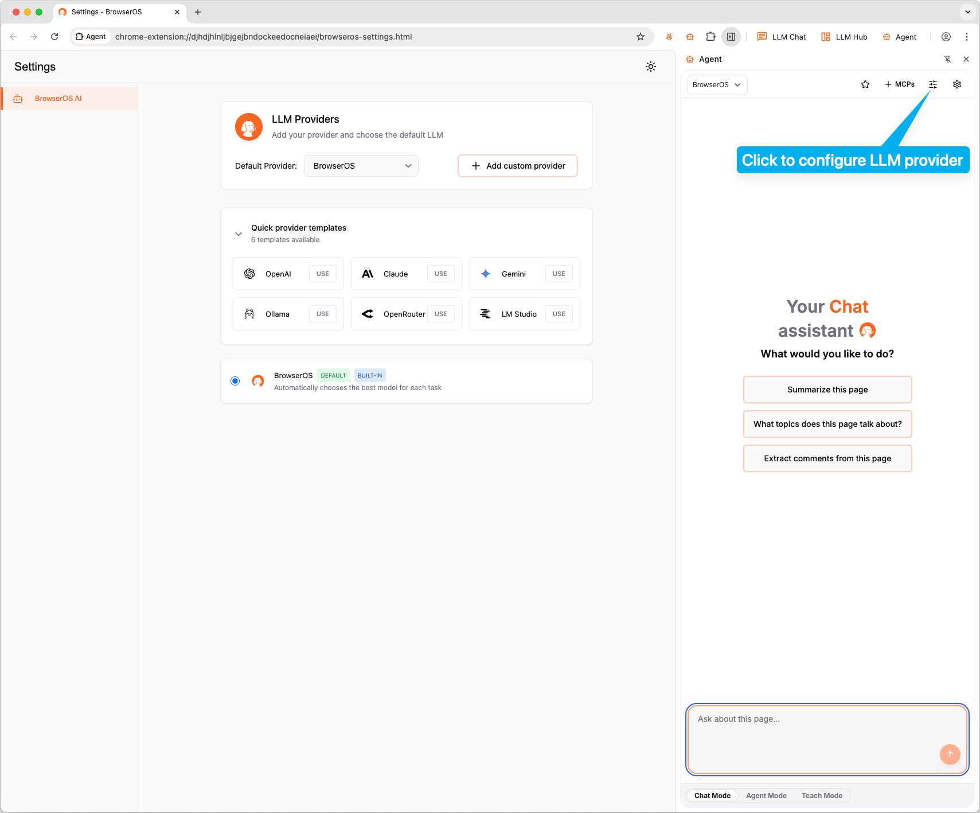Use the Gemini template
980x813 pixels.
tap(559, 274)
